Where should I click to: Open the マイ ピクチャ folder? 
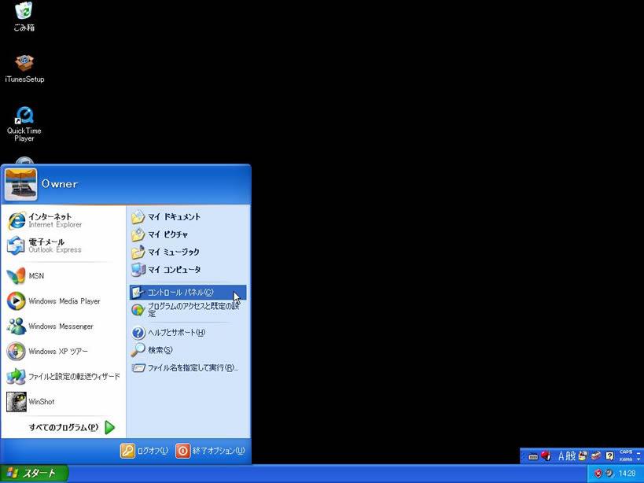188,234
